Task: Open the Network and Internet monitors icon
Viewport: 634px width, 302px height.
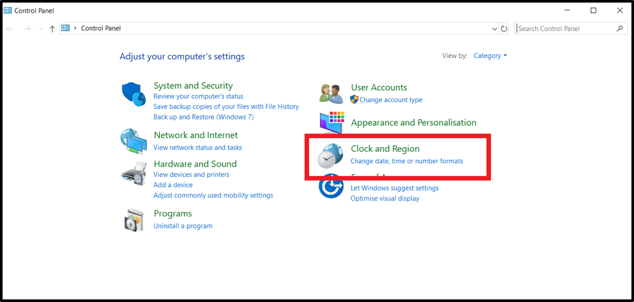Action: (x=134, y=140)
